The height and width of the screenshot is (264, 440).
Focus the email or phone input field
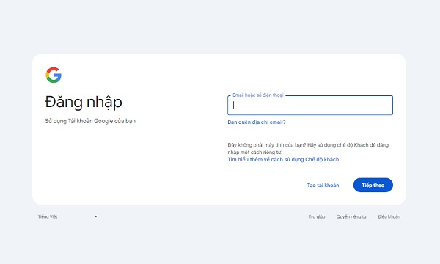click(x=310, y=105)
